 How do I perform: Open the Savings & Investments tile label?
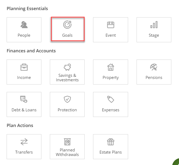[67, 78]
